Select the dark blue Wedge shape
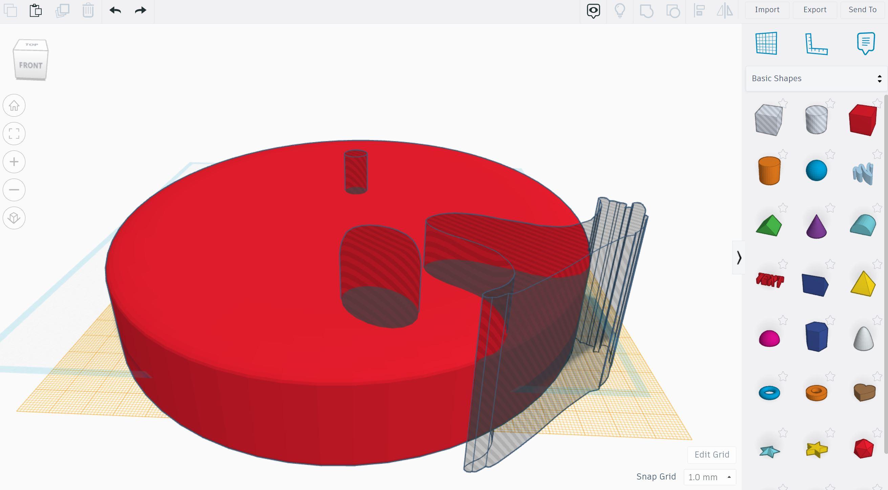Viewport: 888px width, 490px height. 815,285
